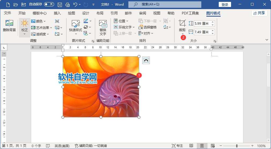Click the print preview icon

click(68, 5)
